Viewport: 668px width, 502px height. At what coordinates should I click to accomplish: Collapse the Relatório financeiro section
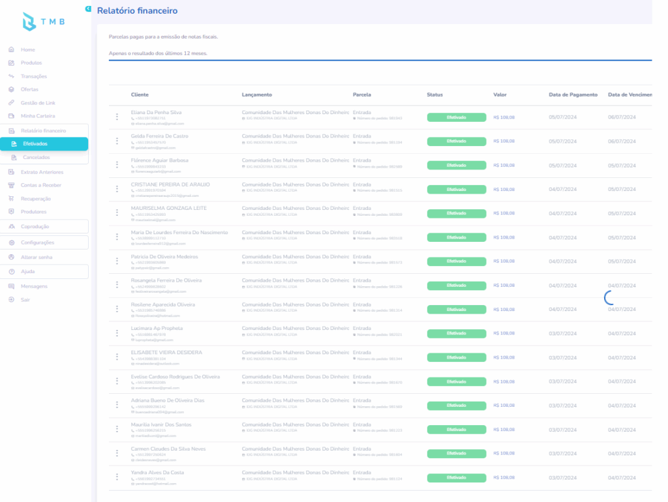44,131
